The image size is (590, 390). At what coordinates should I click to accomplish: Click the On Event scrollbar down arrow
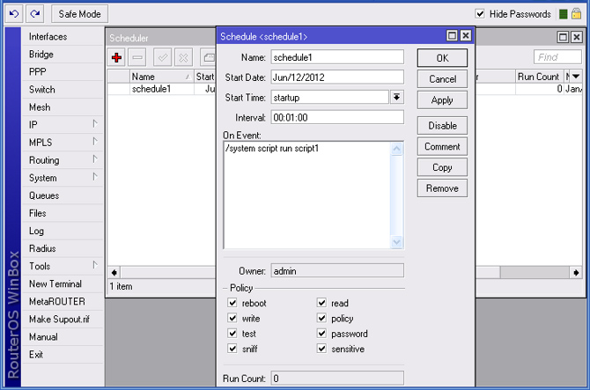(x=396, y=242)
